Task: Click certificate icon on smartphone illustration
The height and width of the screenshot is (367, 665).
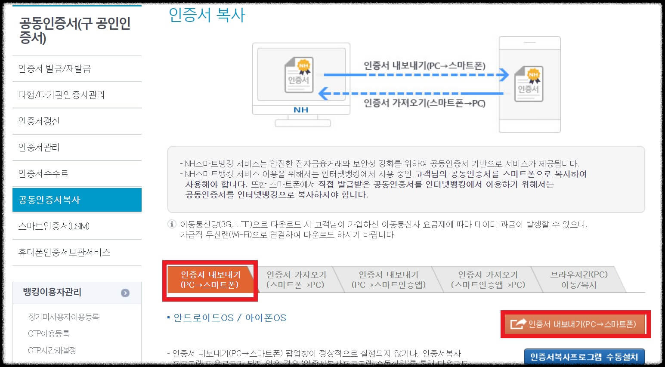Action: 529,84
